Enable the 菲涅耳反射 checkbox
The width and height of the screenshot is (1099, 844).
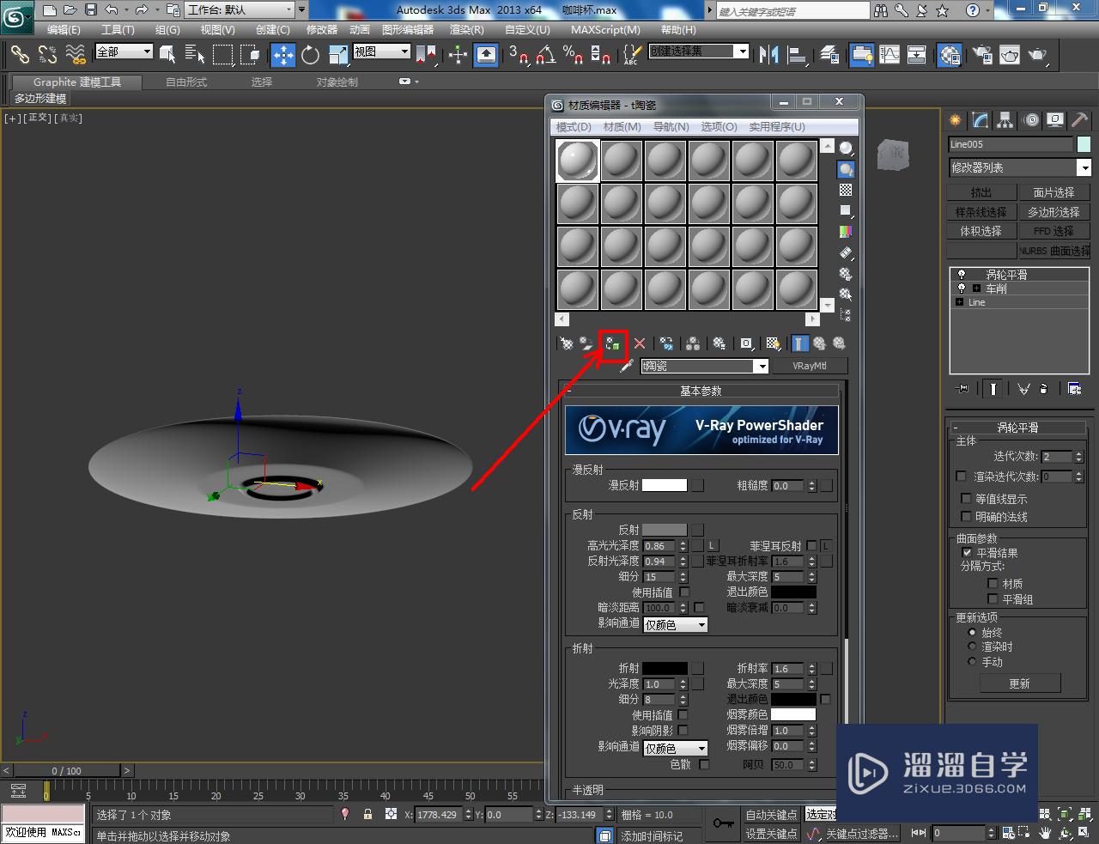coord(811,546)
